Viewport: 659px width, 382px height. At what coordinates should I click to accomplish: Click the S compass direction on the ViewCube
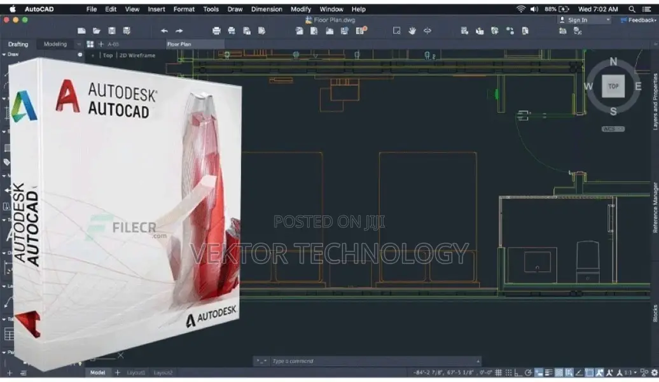coord(613,111)
